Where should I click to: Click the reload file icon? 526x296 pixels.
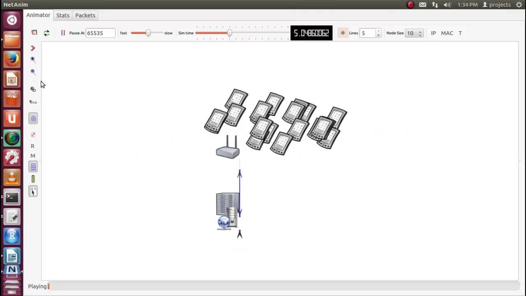46,33
